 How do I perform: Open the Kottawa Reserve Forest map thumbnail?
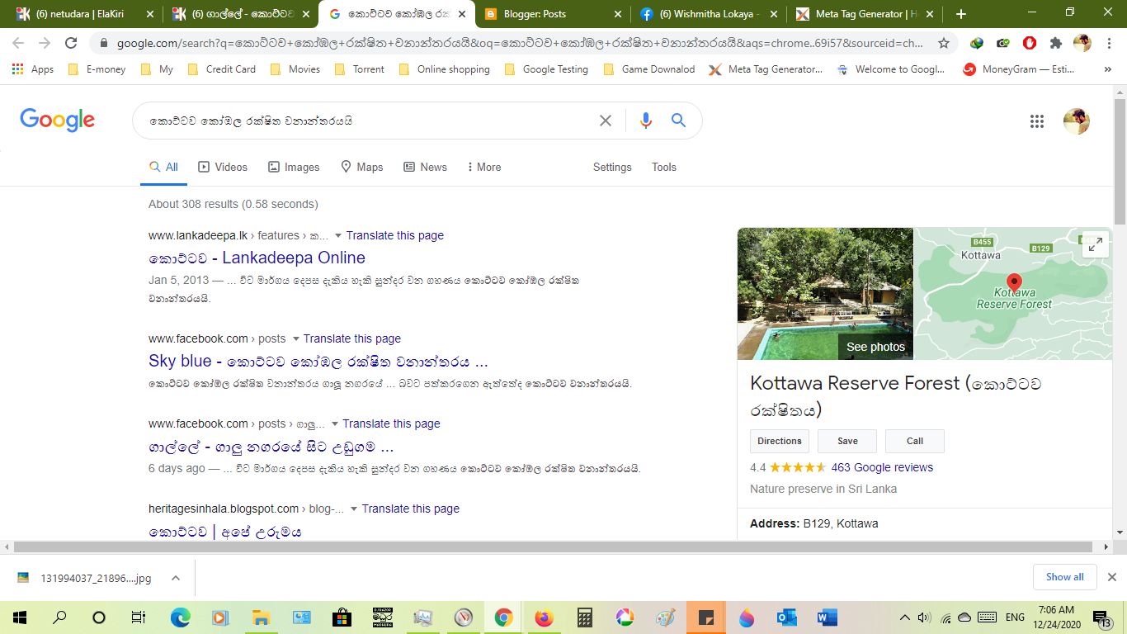click(1013, 294)
